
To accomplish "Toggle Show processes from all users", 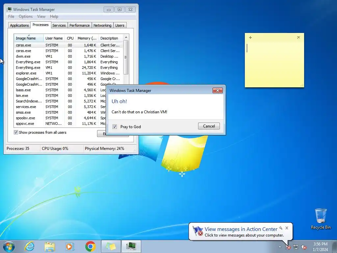I will click(16, 132).
